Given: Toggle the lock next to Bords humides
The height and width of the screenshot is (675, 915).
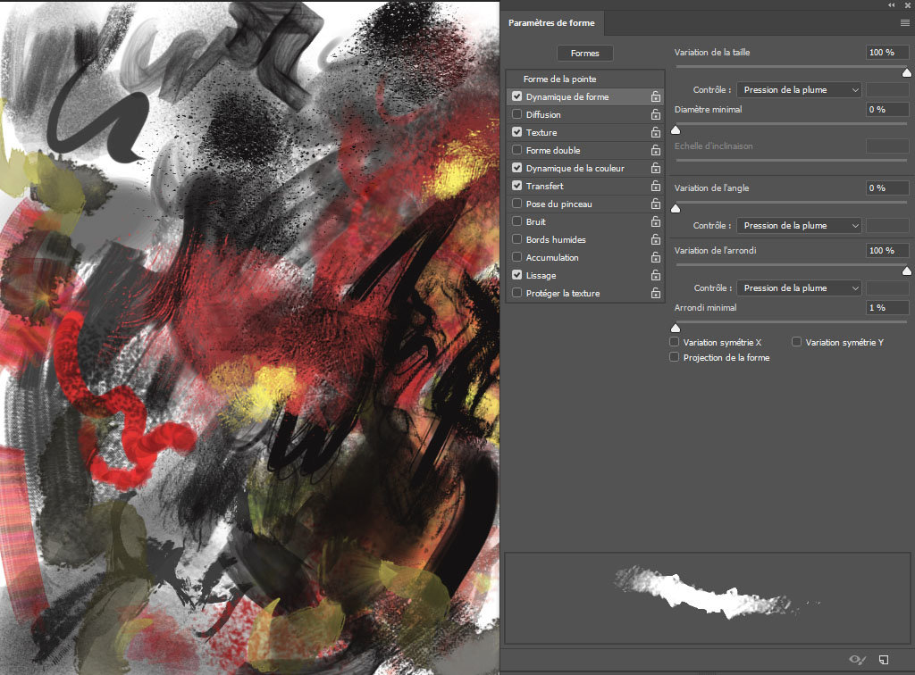Looking at the screenshot, I should click(656, 239).
